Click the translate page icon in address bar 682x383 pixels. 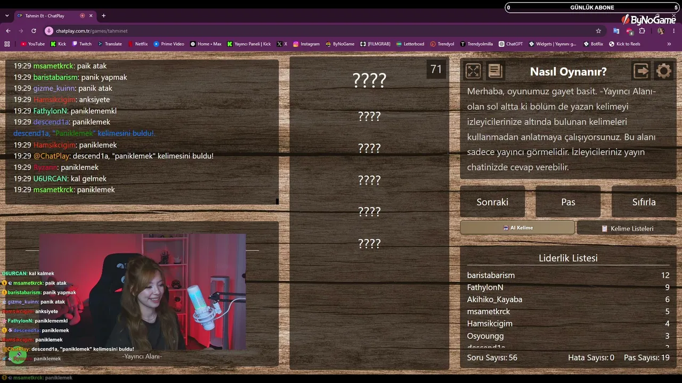(x=616, y=31)
